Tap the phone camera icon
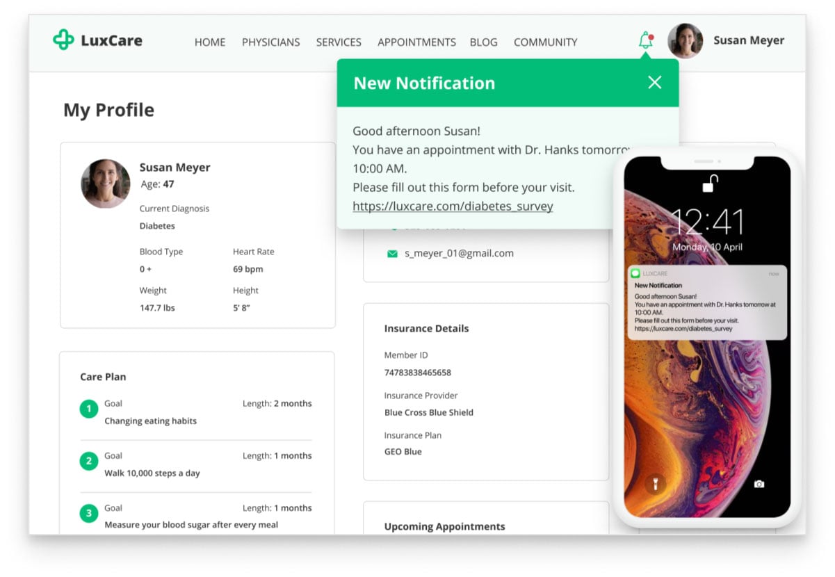Image resolution: width=835 pixels, height=577 pixels. coord(759,484)
